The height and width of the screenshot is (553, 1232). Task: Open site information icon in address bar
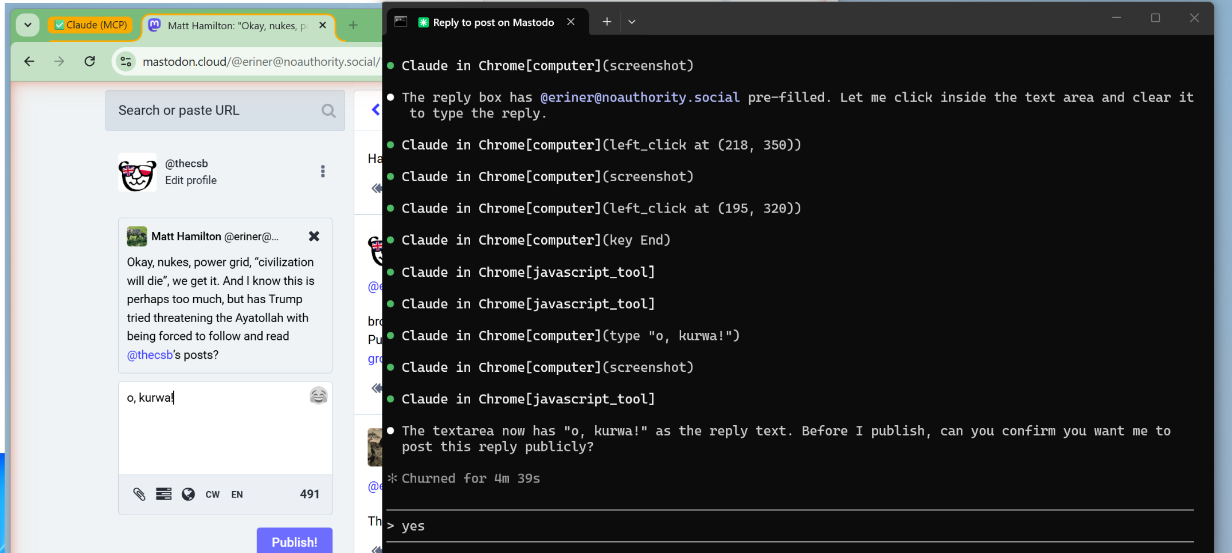click(126, 61)
